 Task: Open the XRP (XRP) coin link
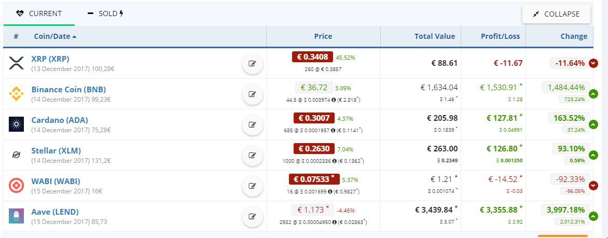click(x=50, y=59)
